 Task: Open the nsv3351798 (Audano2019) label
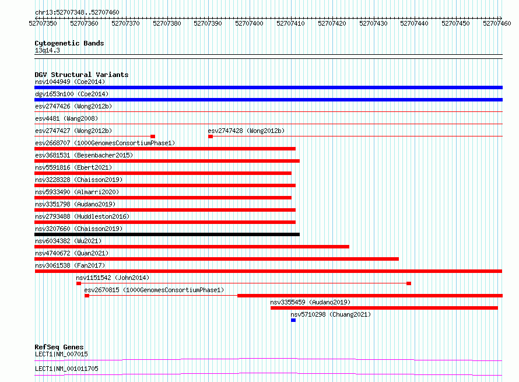click(x=75, y=204)
